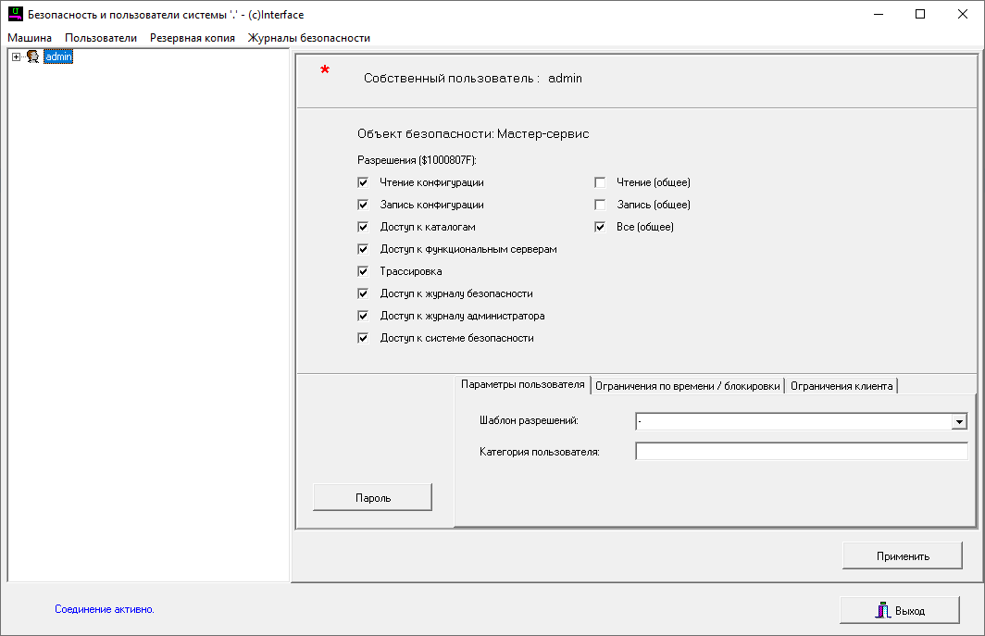Image resolution: width=985 pixels, height=636 pixels.
Task: Open the Пользователи menu
Action: click(101, 38)
